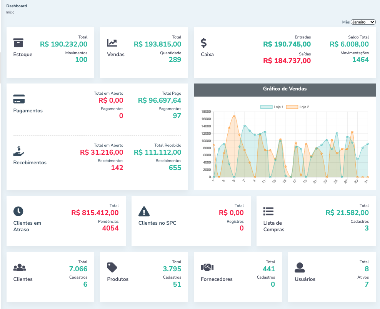Click the Estoque archive box icon
Screen dimensions: 380x309
[x=18, y=42]
